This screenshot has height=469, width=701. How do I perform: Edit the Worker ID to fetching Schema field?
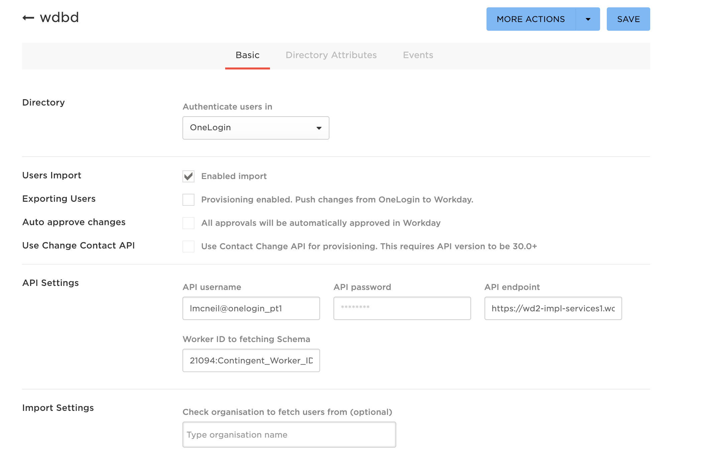coord(251,360)
